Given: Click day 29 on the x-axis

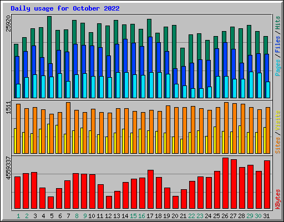Looking at the screenshot, I should pyautogui.click(x=250, y=216).
